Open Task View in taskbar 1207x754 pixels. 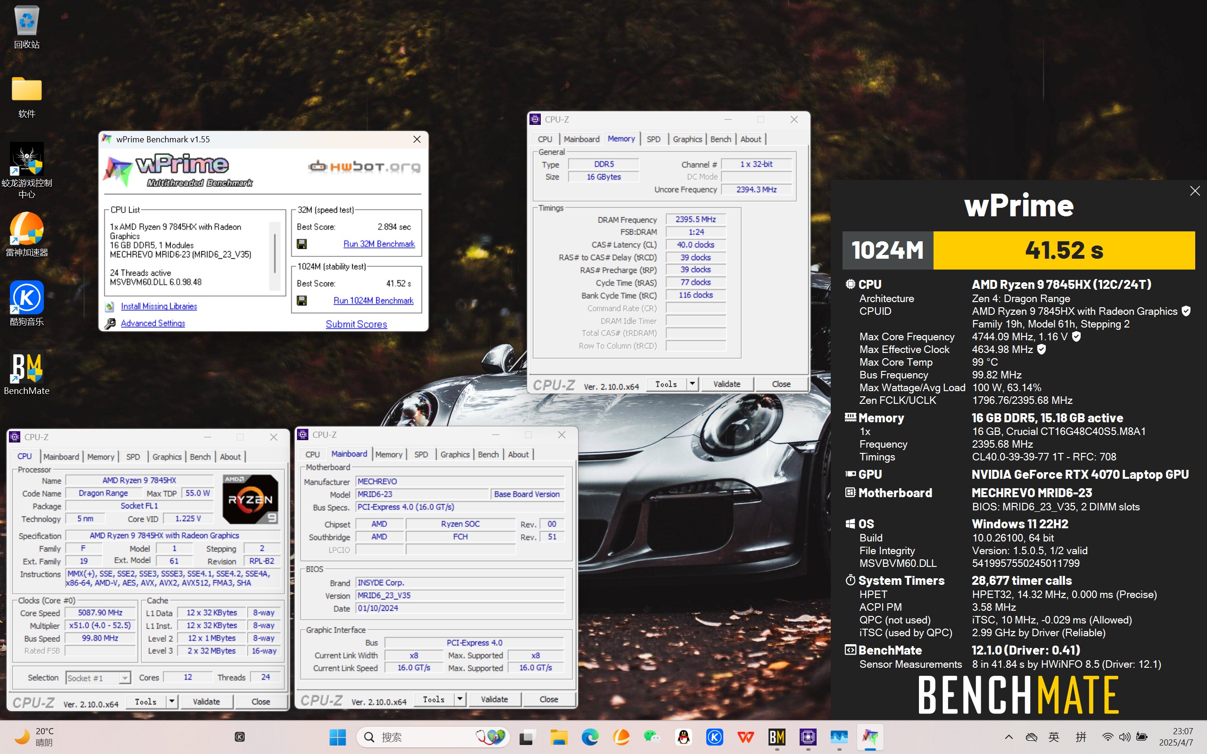(x=527, y=737)
